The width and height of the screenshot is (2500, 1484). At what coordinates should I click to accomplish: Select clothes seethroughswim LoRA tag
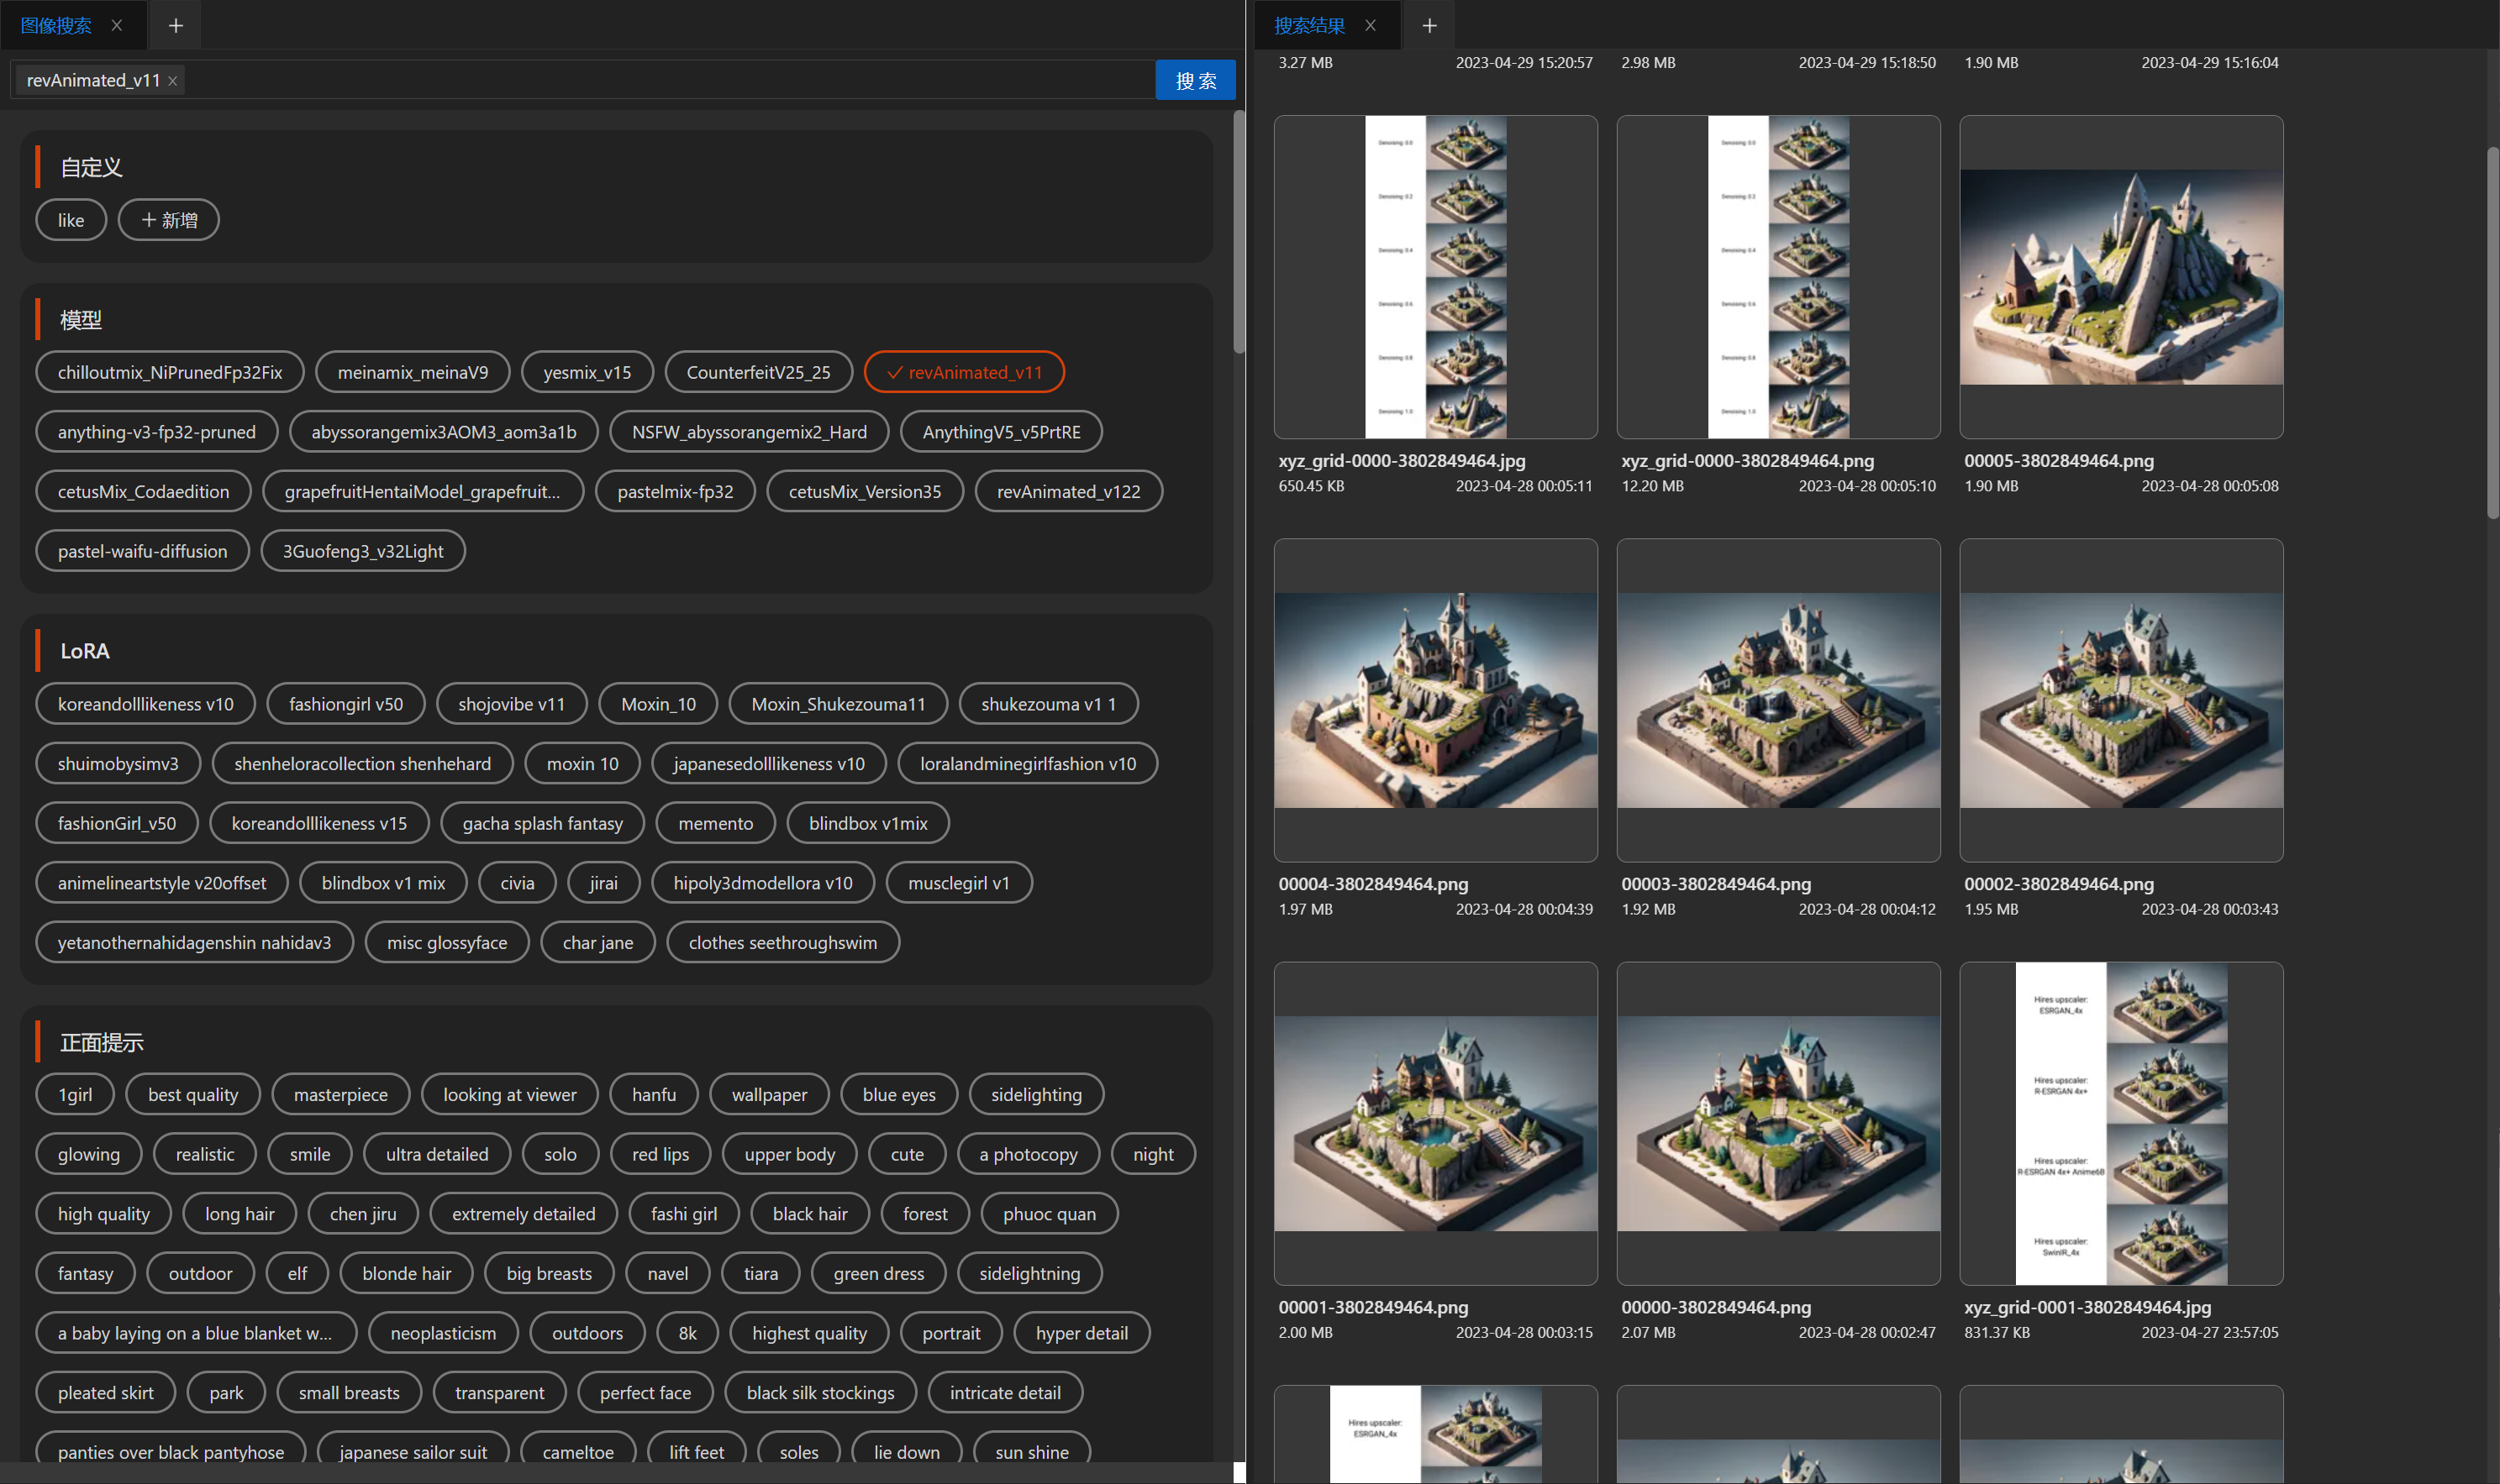click(783, 942)
